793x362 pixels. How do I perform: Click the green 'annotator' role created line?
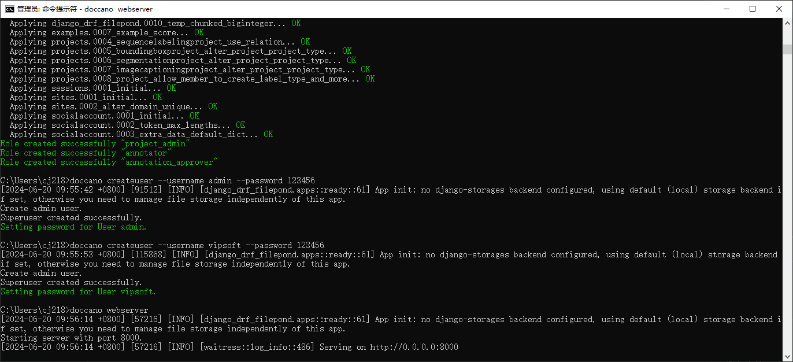(x=86, y=153)
